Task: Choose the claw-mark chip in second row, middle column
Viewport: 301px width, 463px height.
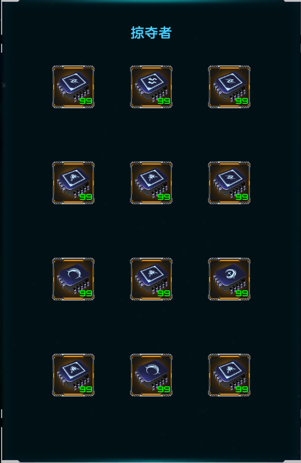Action: [151, 183]
